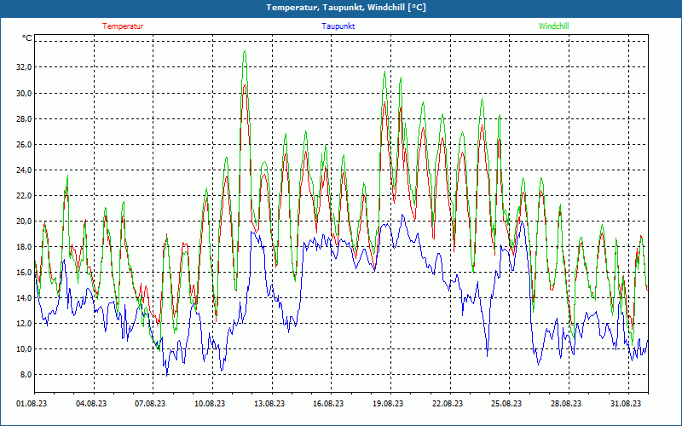Click the 24,0 y-axis value
The height and width of the screenshot is (426, 682).
pos(24,170)
